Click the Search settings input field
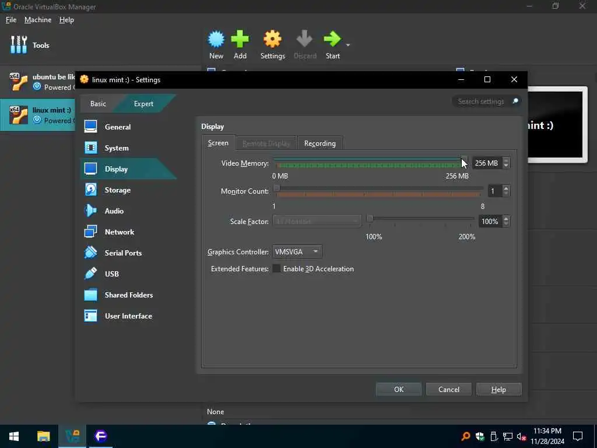This screenshot has width=597, height=448. (x=482, y=101)
